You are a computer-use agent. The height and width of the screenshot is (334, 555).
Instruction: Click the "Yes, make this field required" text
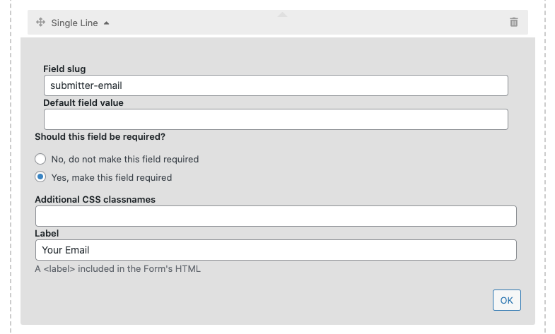click(x=112, y=177)
